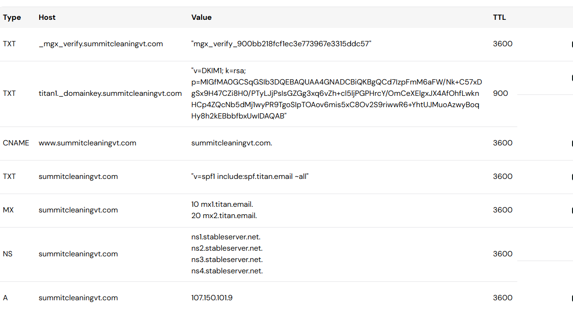Click the A record IP 107.150.101.9
The width and height of the screenshot is (573, 313).
pos(212,298)
